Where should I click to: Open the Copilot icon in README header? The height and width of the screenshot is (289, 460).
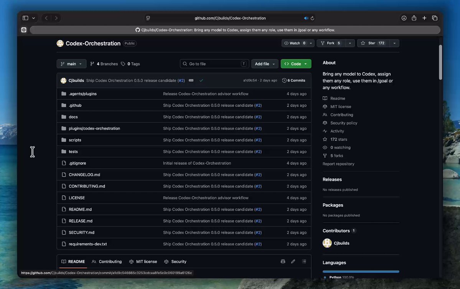click(x=283, y=261)
